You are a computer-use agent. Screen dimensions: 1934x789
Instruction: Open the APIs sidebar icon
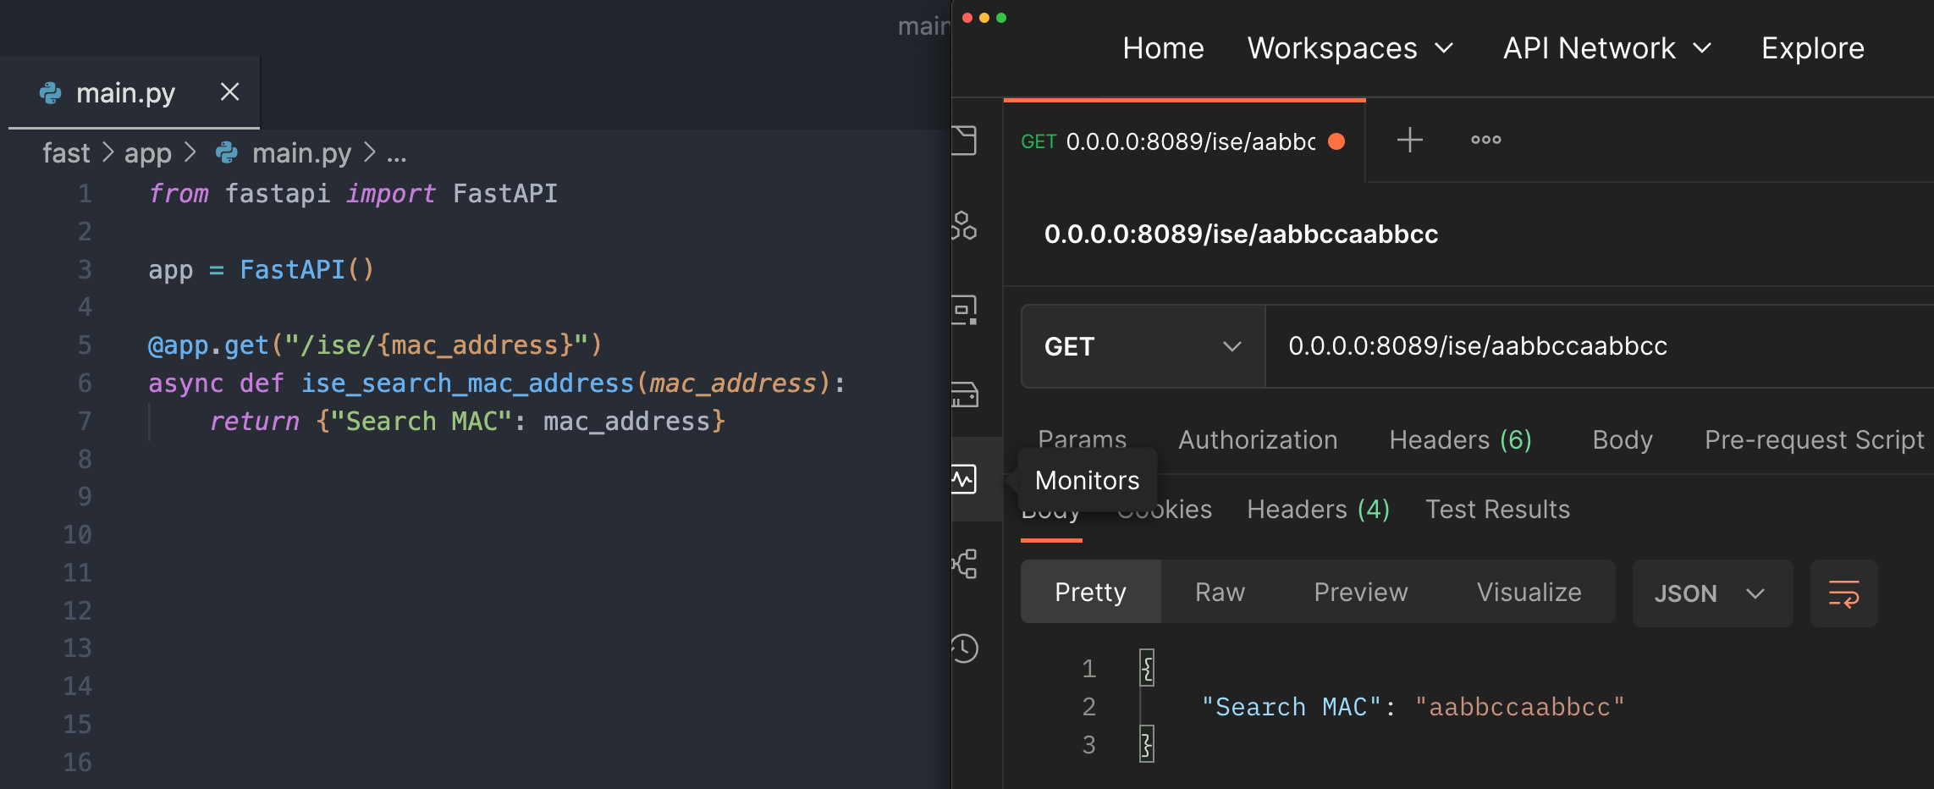965,226
